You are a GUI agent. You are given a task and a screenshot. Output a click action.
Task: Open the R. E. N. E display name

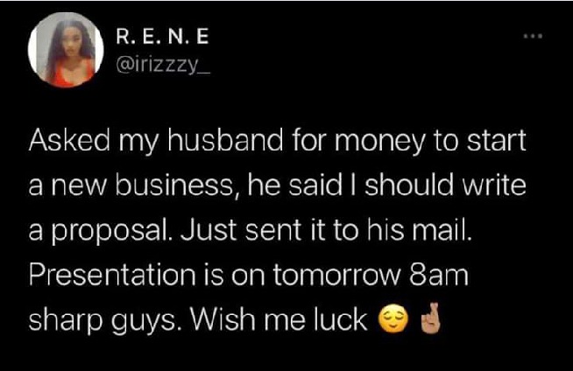tap(162, 37)
